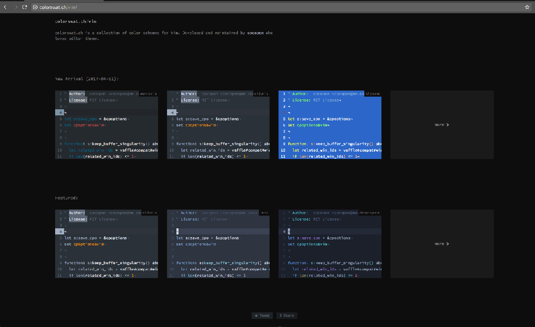Image resolution: width=535 pixels, height=327 pixels.
Task: Reload the page with the refresh icon
Action: pos(25,7)
